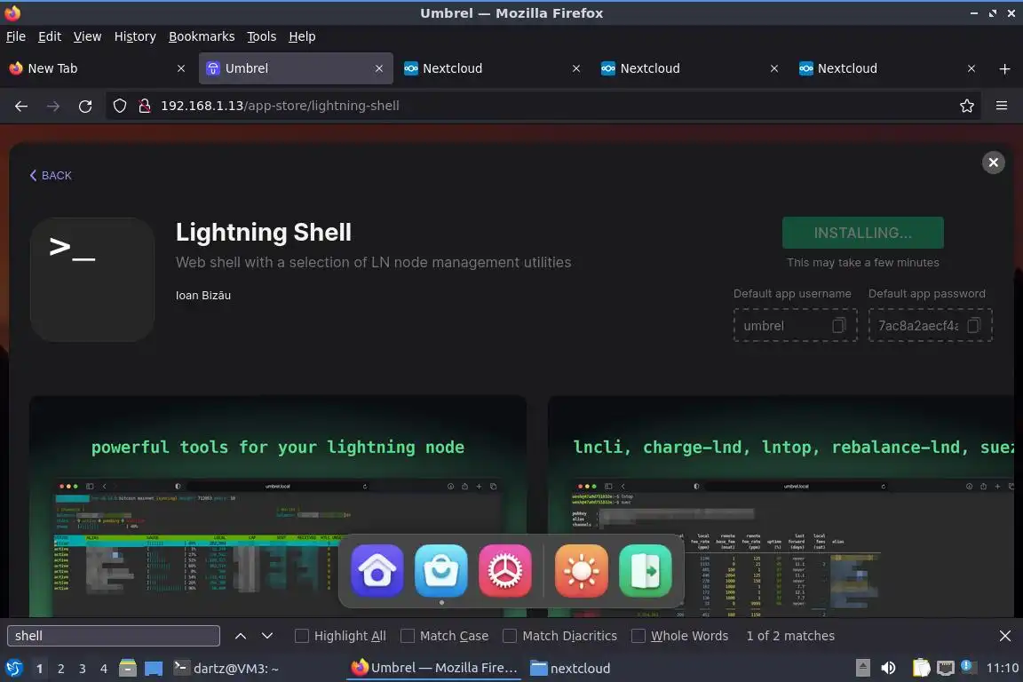Open the tracking protection shield icon

[119, 106]
